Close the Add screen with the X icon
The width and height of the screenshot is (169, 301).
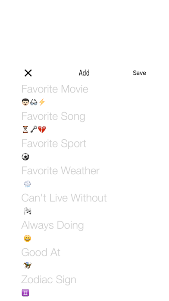(x=28, y=73)
